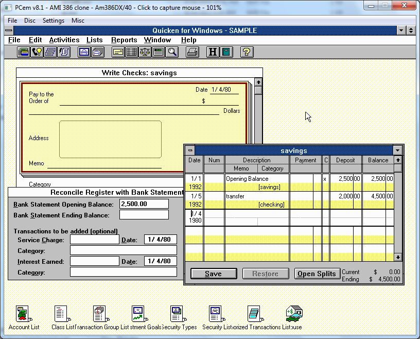Open the Transaction Group List icon
Viewport: 420px width, 339px height.
(101, 318)
